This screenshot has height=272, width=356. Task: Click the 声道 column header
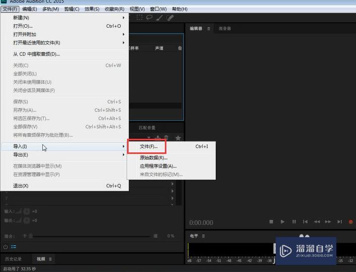pyautogui.click(x=159, y=48)
